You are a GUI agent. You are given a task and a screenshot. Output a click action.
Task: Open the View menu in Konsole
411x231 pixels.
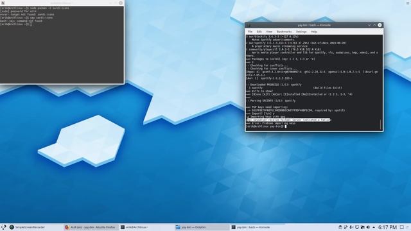269,31
